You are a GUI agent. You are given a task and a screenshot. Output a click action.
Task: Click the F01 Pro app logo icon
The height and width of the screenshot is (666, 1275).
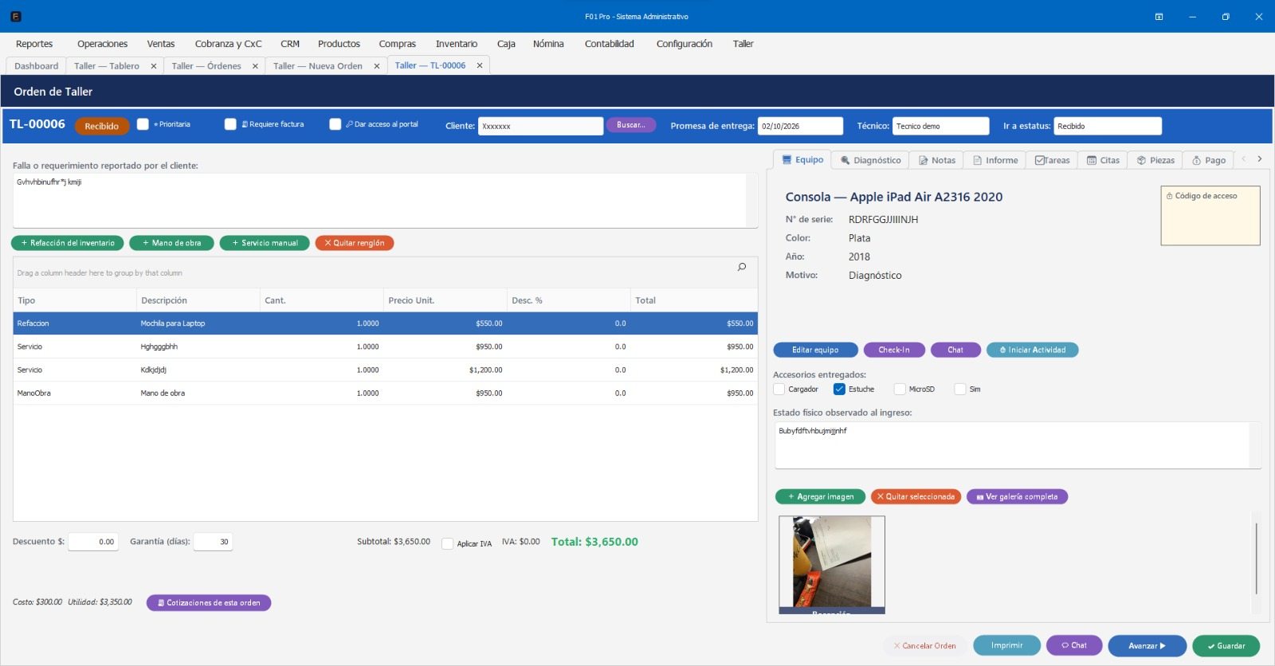click(16, 16)
